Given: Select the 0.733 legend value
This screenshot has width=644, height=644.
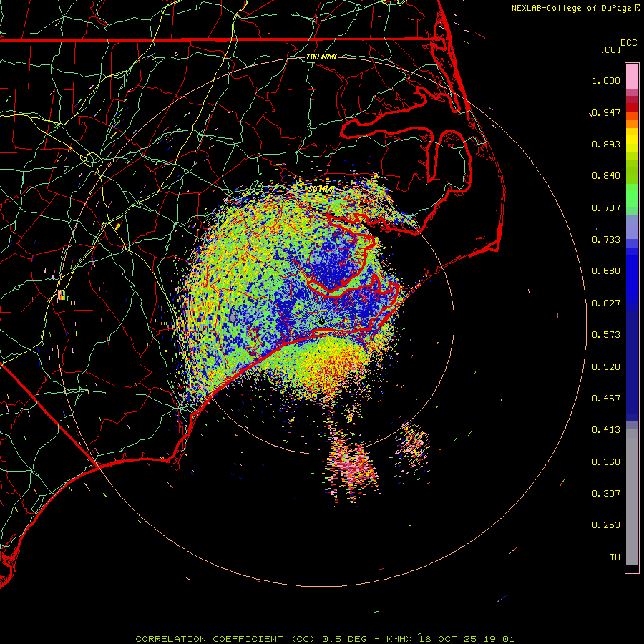Looking at the screenshot, I should (x=606, y=240).
